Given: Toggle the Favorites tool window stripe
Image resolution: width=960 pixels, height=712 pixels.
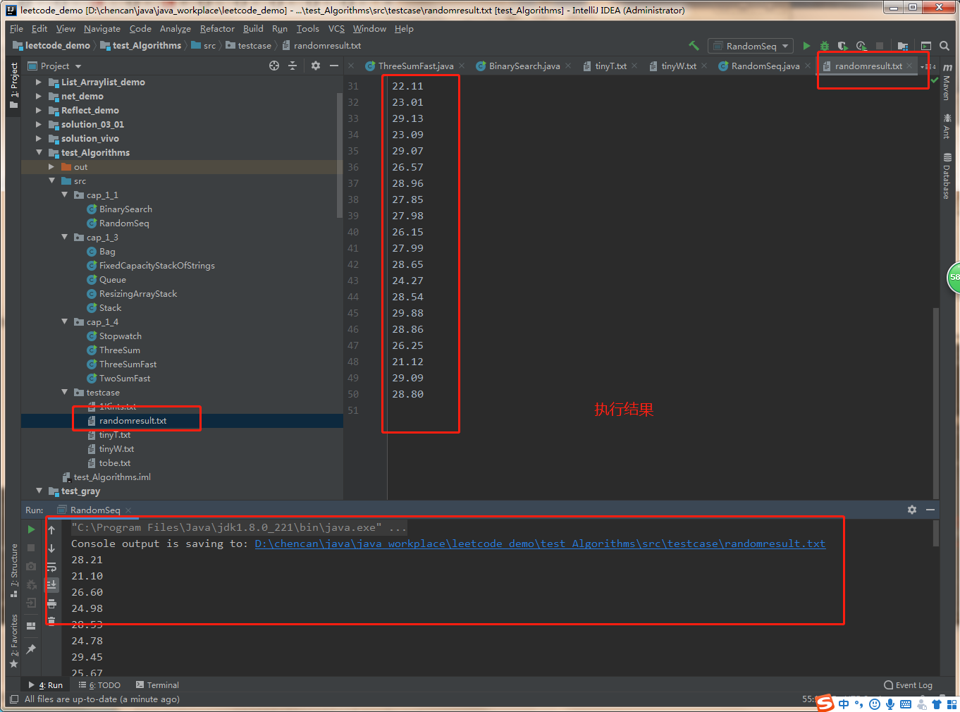Looking at the screenshot, I should [x=13, y=641].
